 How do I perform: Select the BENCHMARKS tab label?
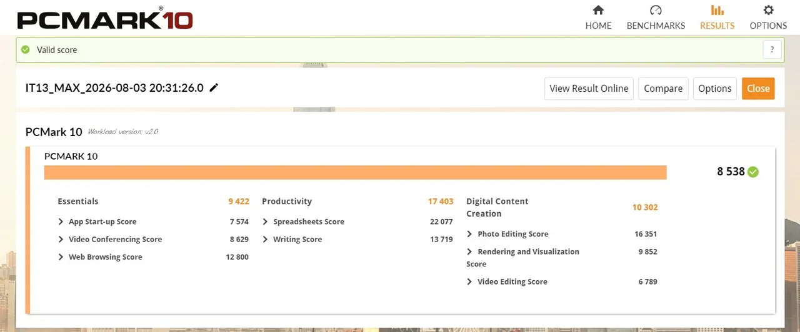656,26
